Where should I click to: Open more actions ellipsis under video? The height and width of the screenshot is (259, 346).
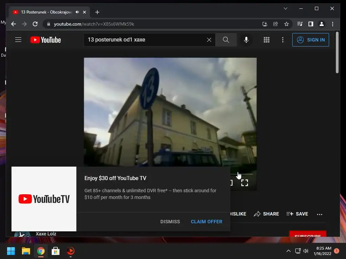[320, 214]
